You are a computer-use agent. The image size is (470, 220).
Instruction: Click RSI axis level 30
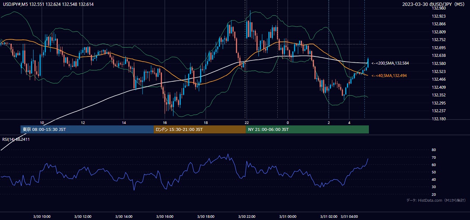pyautogui.click(x=434, y=187)
